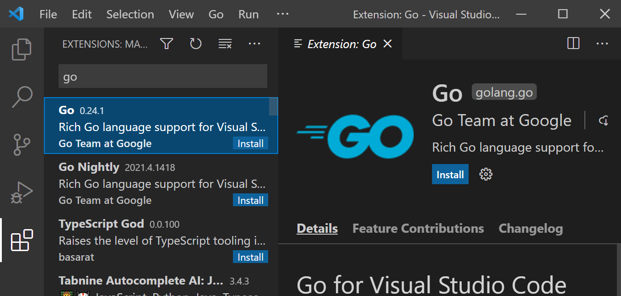Open the File menu

[49, 14]
